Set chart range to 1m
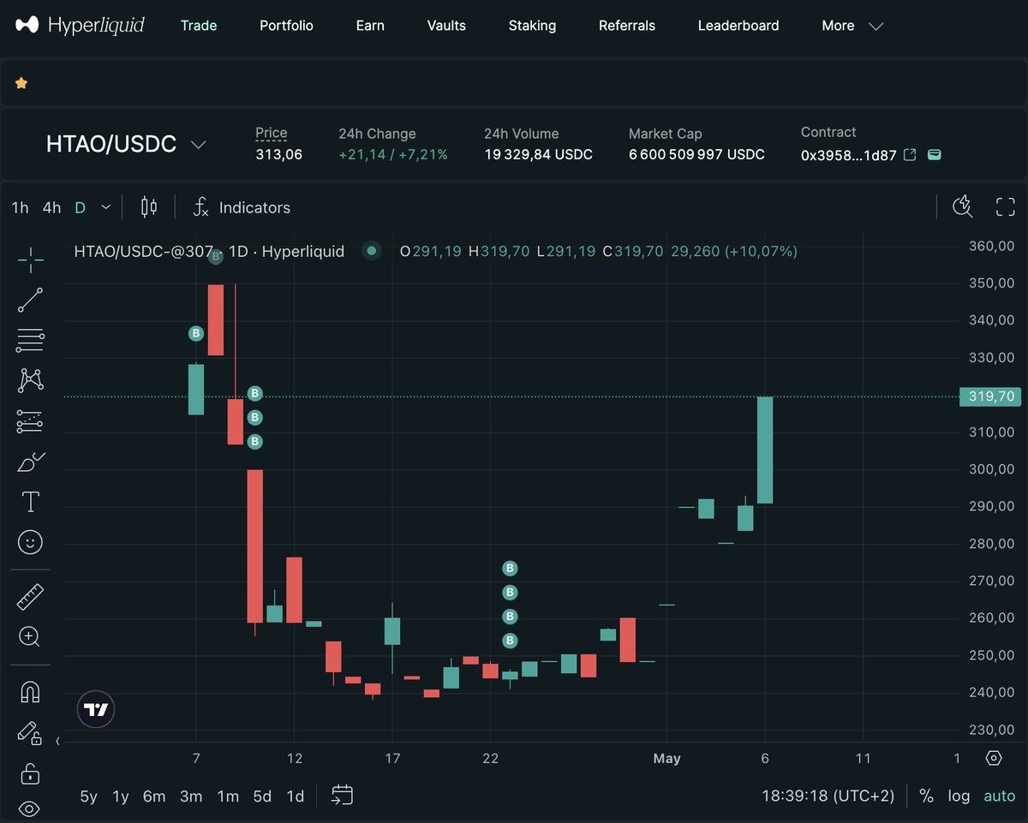This screenshot has width=1028, height=823. (228, 796)
